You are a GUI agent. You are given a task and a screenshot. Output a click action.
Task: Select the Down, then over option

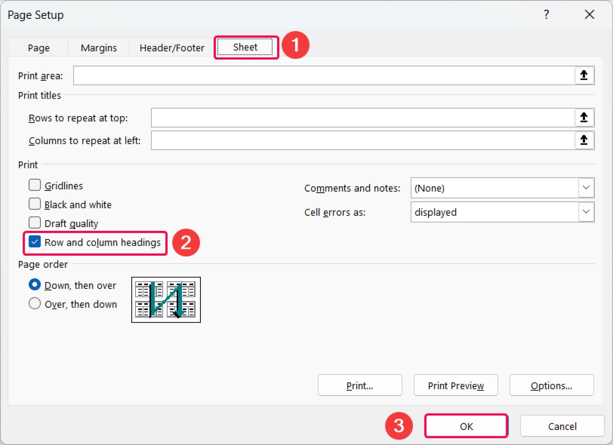[x=34, y=285]
